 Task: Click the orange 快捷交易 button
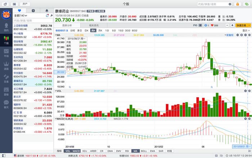point(241,25)
